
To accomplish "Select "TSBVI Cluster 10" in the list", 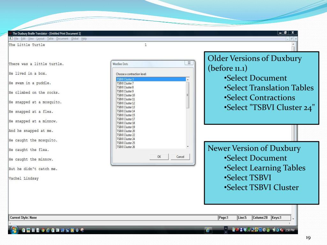I will [x=151, y=95].
